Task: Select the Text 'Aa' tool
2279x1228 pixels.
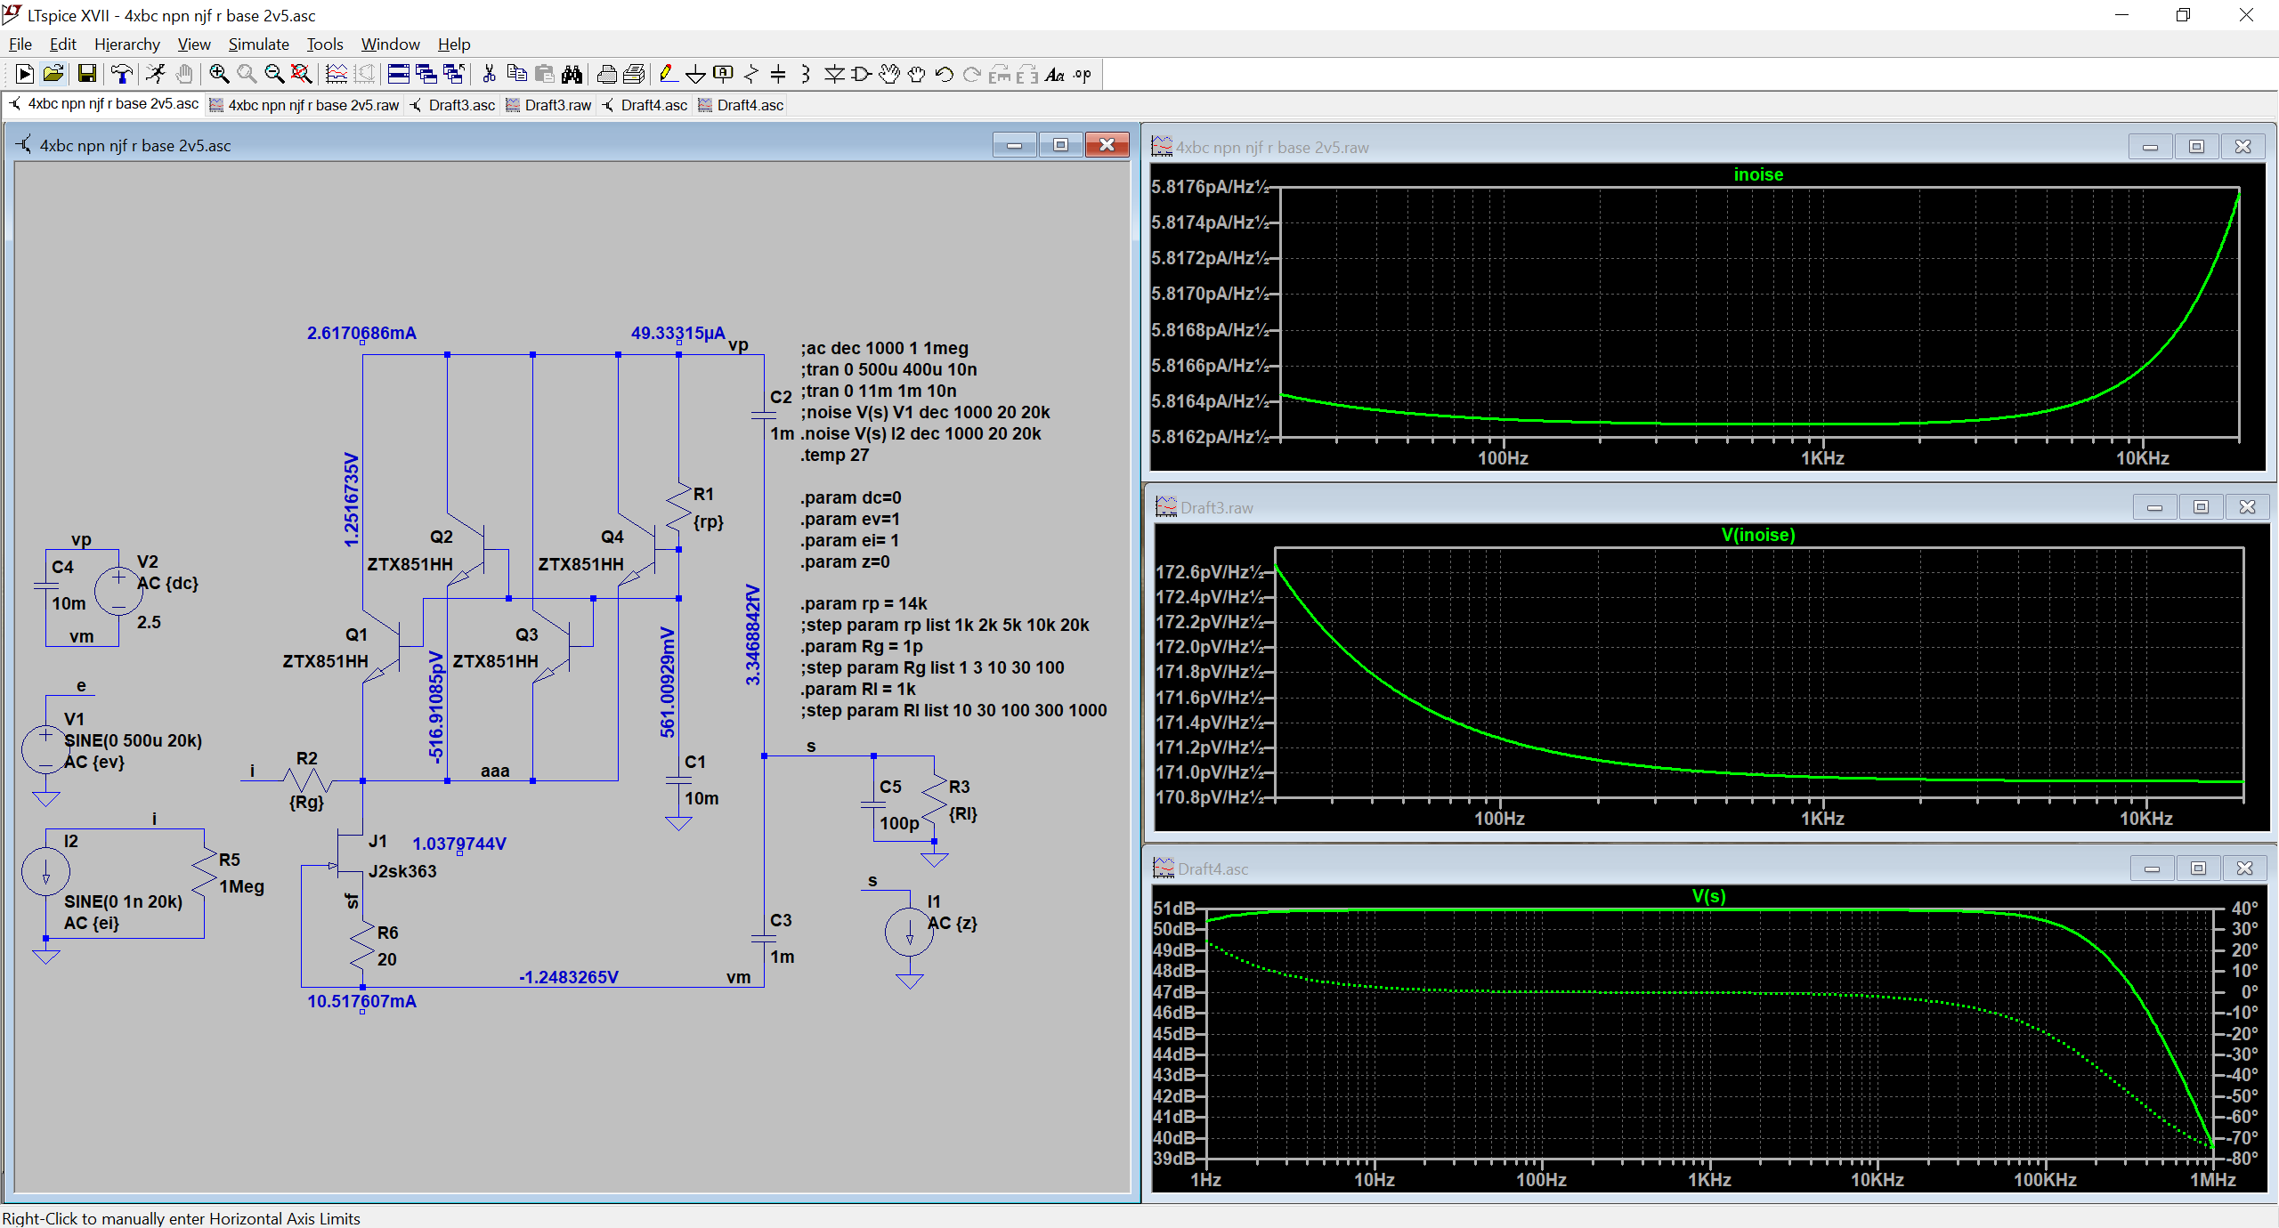Action: point(1055,75)
